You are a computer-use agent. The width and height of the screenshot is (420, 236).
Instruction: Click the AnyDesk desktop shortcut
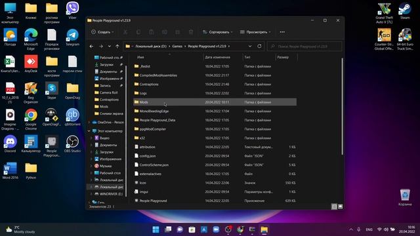point(31,64)
